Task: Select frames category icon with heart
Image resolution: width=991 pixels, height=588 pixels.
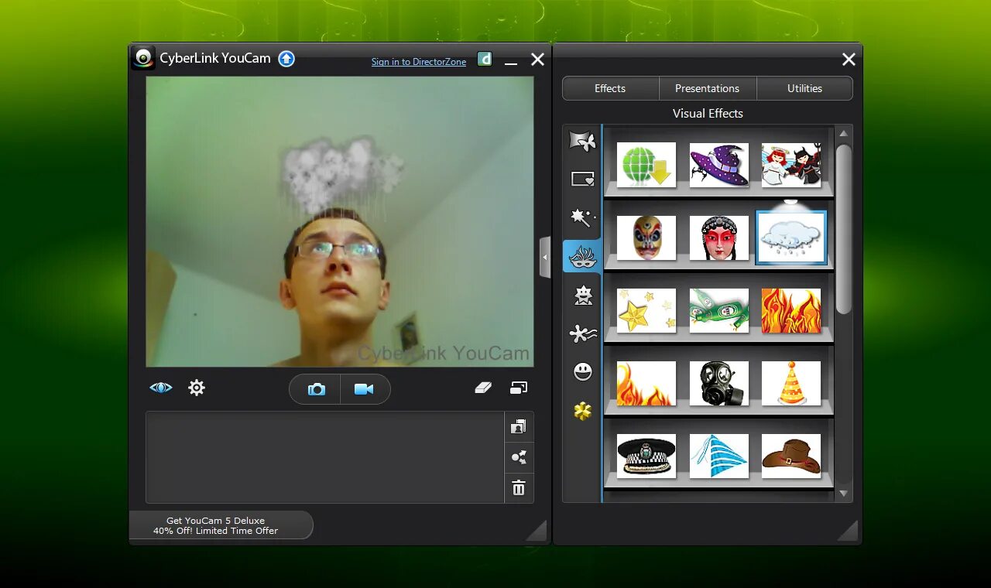Action: pyautogui.click(x=582, y=179)
